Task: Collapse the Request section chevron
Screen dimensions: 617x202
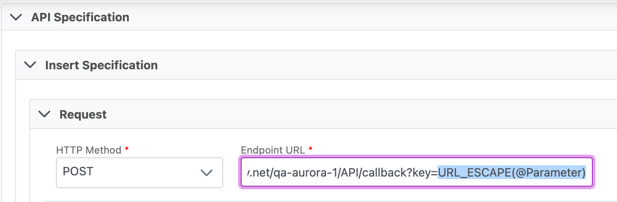Action: 44,114
